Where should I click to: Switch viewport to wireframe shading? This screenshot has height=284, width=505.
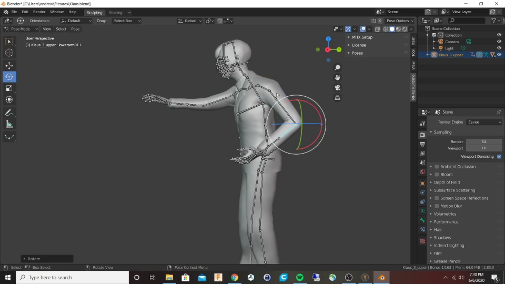(386, 29)
